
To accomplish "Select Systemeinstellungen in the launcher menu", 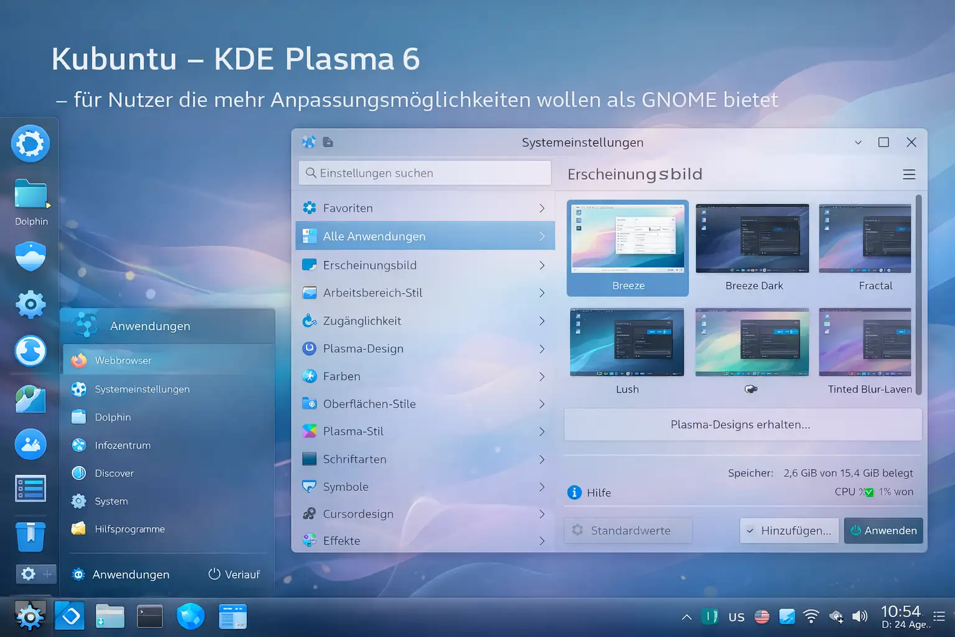I will click(x=142, y=389).
